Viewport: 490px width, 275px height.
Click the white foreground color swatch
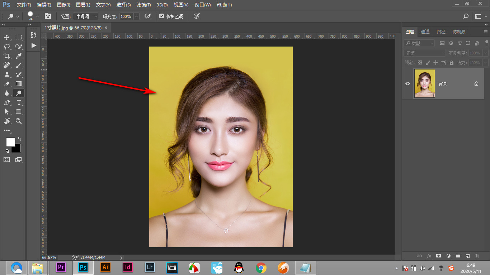tap(10, 142)
